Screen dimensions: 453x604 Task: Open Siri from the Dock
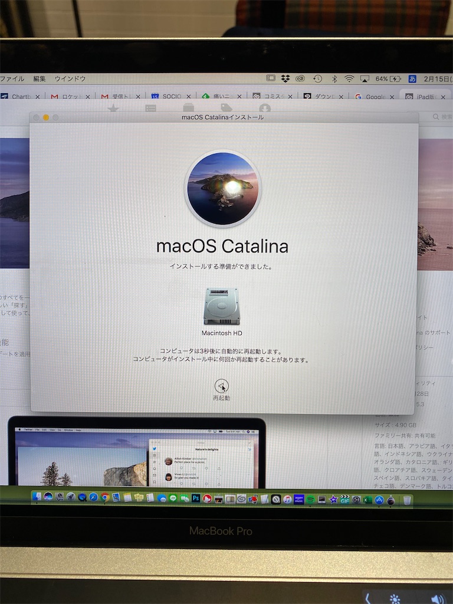tap(48, 498)
